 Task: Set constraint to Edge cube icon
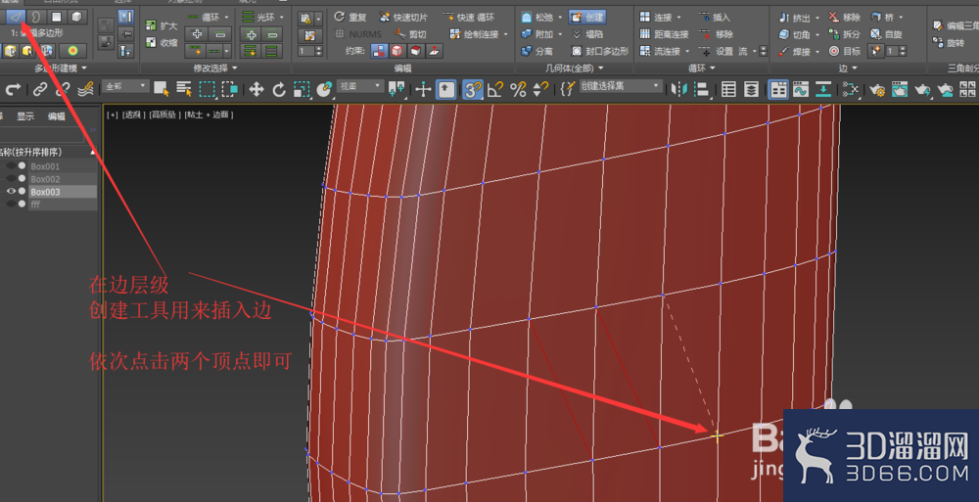pyautogui.click(x=397, y=51)
